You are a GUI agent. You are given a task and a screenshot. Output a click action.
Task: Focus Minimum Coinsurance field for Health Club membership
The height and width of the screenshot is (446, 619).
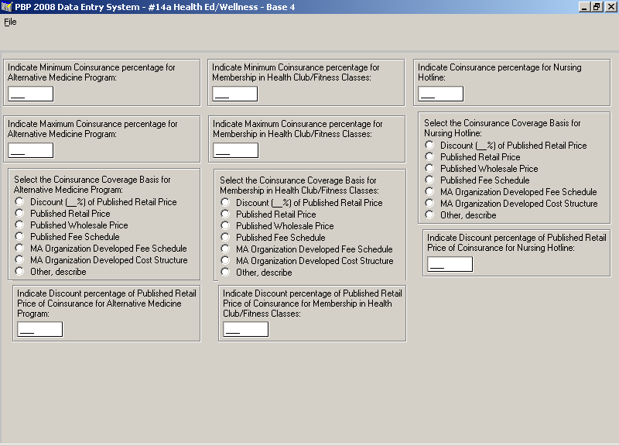(x=235, y=94)
